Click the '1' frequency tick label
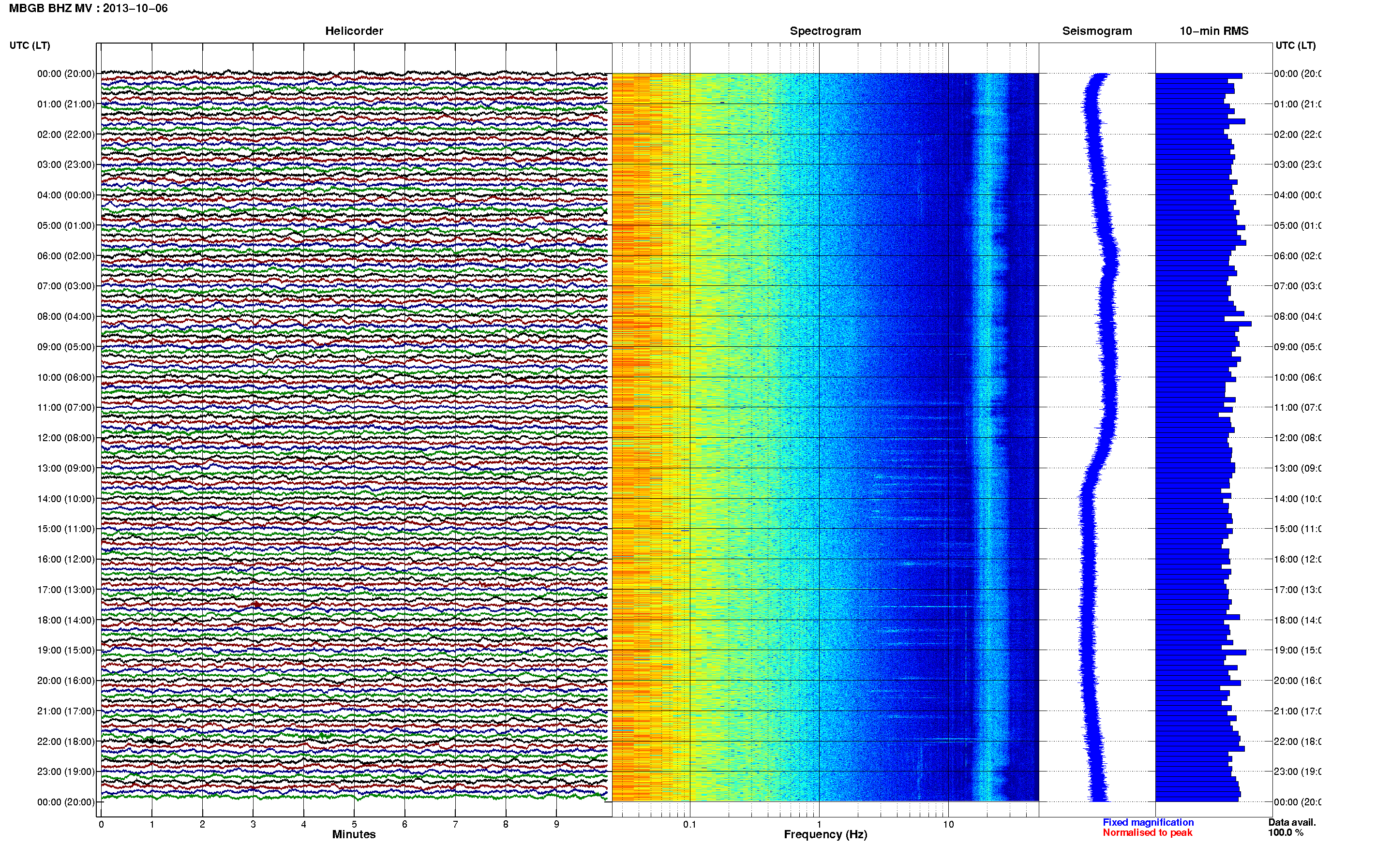 tap(819, 824)
